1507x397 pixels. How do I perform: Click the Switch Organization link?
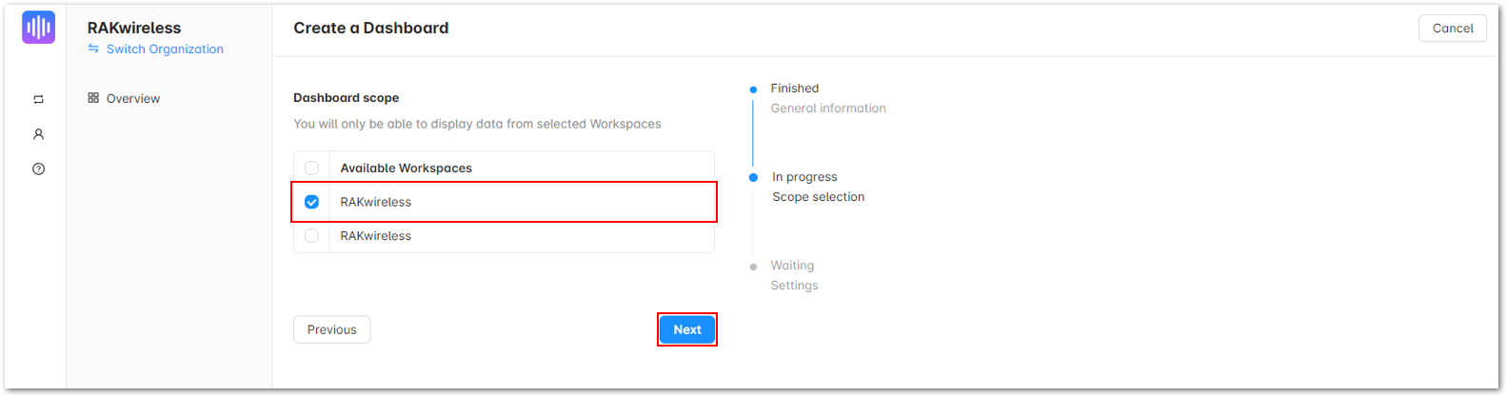(165, 50)
